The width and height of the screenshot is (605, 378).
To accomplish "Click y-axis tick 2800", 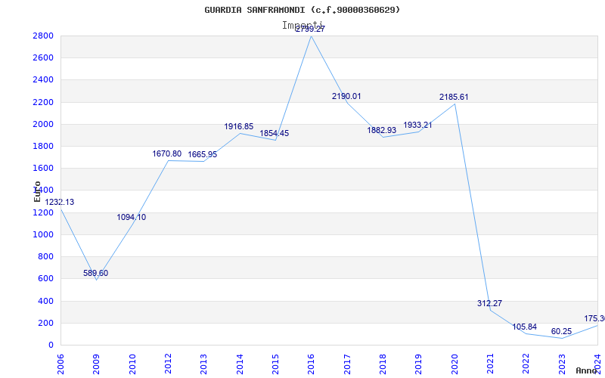I will [x=43, y=36].
